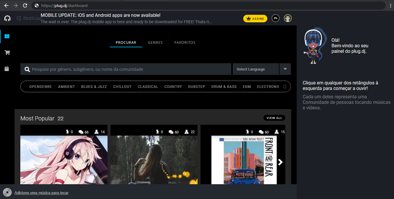
Task: Switch to the PROCURAR tab
Action: click(126, 43)
